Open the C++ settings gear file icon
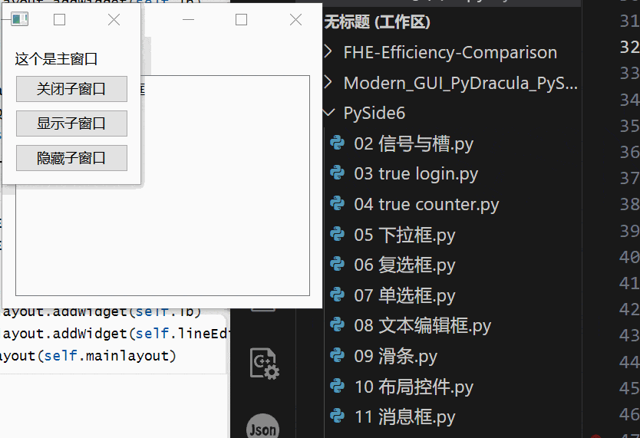The height and width of the screenshot is (438, 640). click(263, 363)
